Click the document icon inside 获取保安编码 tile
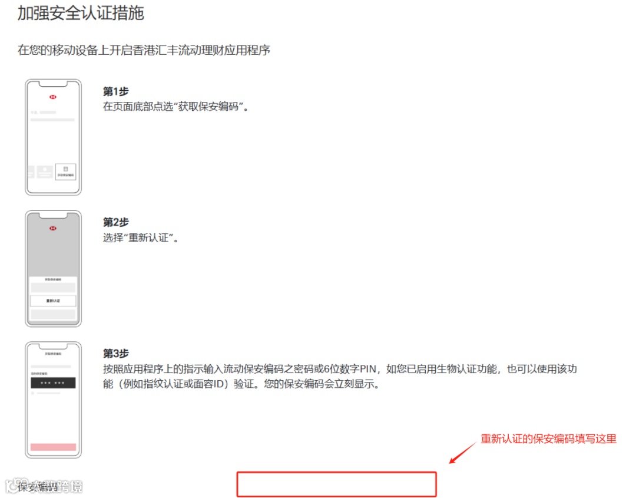Screen dimensions: 636x498 tap(66, 169)
